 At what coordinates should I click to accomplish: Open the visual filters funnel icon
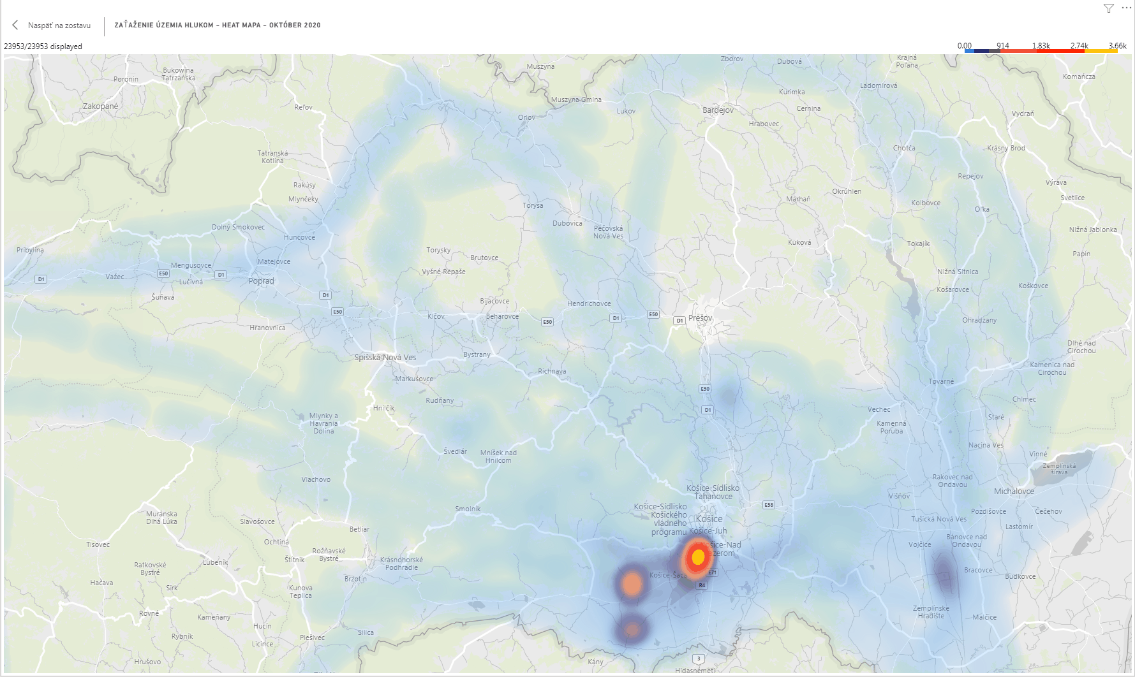click(x=1109, y=8)
